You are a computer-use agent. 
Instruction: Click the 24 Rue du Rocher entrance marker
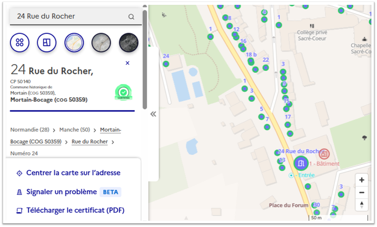[301, 163]
